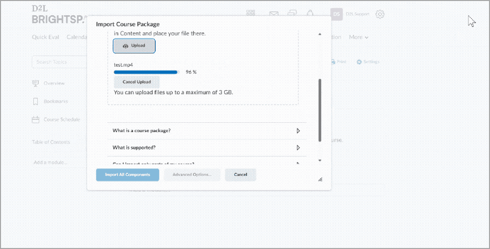This screenshot has width=490, height=249.
Task: Open the notifications bell icon
Action: pyautogui.click(x=310, y=13)
